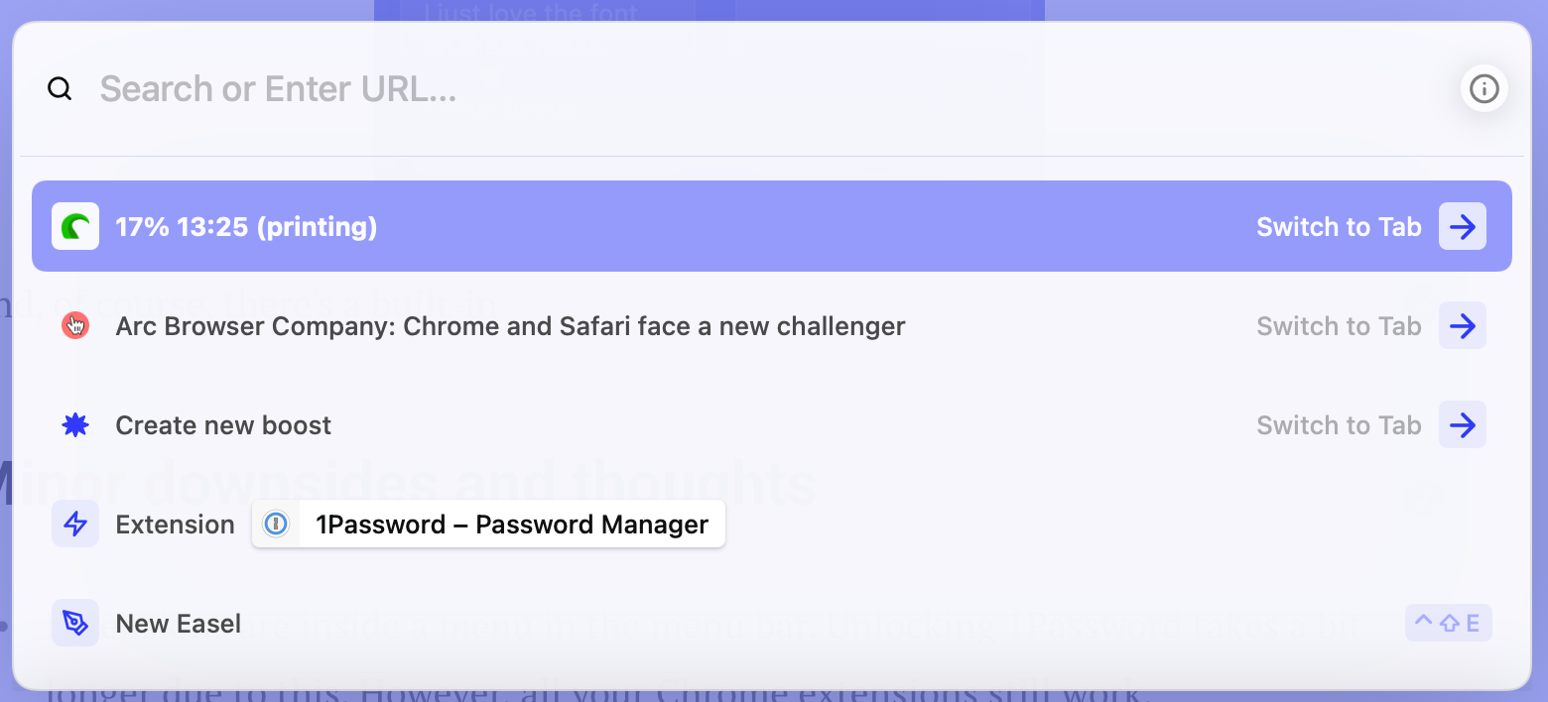Click the New Easel keyboard shortcut badge
Image resolution: width=1548 pixels, height=702 pixels.
click(x=1448, y=624)
